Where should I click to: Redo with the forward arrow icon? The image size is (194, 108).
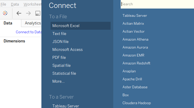(28, 13)
